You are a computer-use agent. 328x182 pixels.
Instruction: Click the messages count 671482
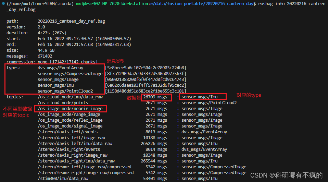point(45,56)
